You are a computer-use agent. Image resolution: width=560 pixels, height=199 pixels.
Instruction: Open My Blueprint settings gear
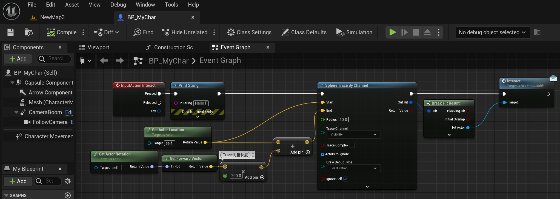click(68, 181)
